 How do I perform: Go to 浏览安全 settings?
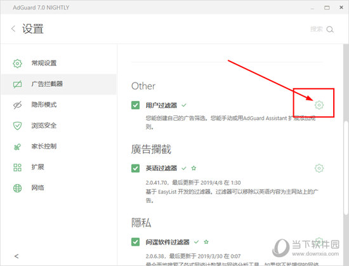58,126
